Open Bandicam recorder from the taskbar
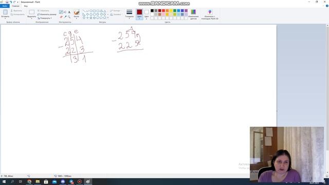Screen dimensions: 329x185 (80, 181)
